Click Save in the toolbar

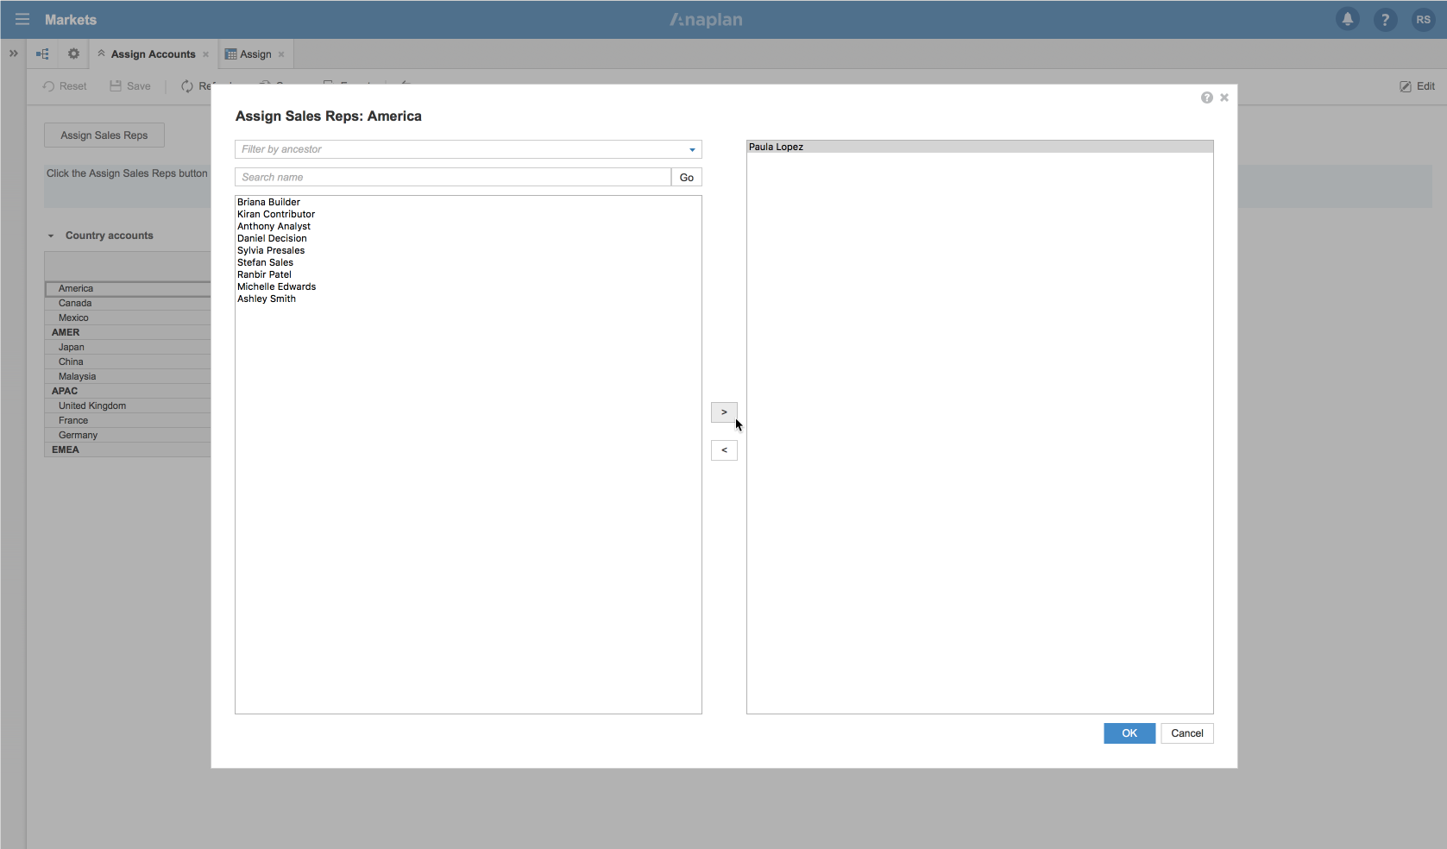click(129, 85)
